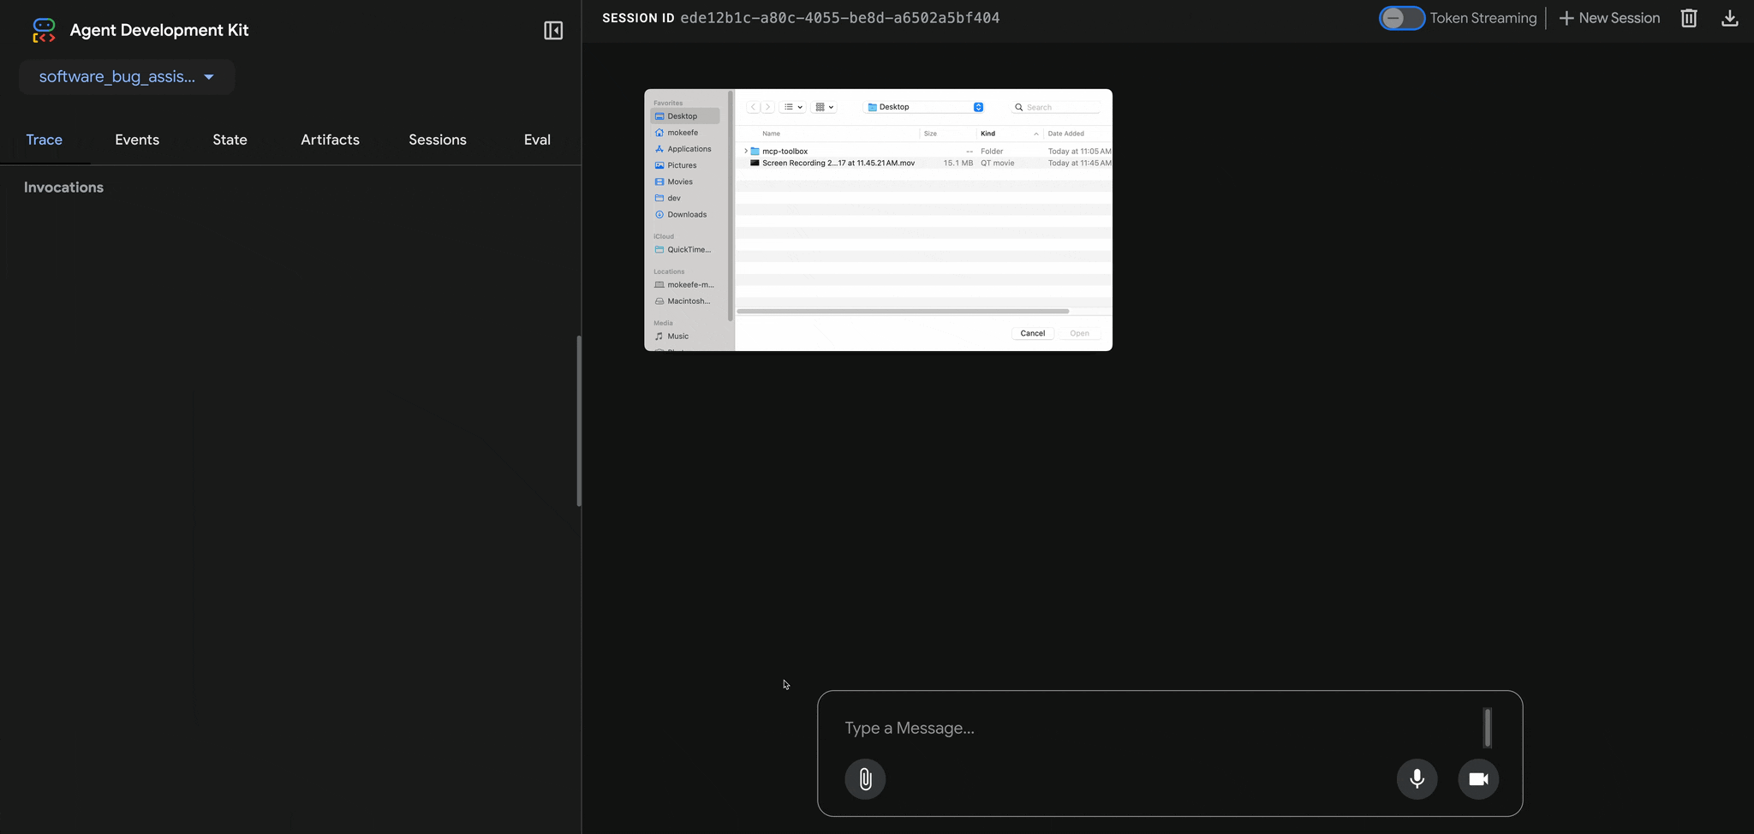Expand the mcp-toolbox folder disclosure arrow
The height and width of the screenshot is (834, 1754).
tap(745, 152)
